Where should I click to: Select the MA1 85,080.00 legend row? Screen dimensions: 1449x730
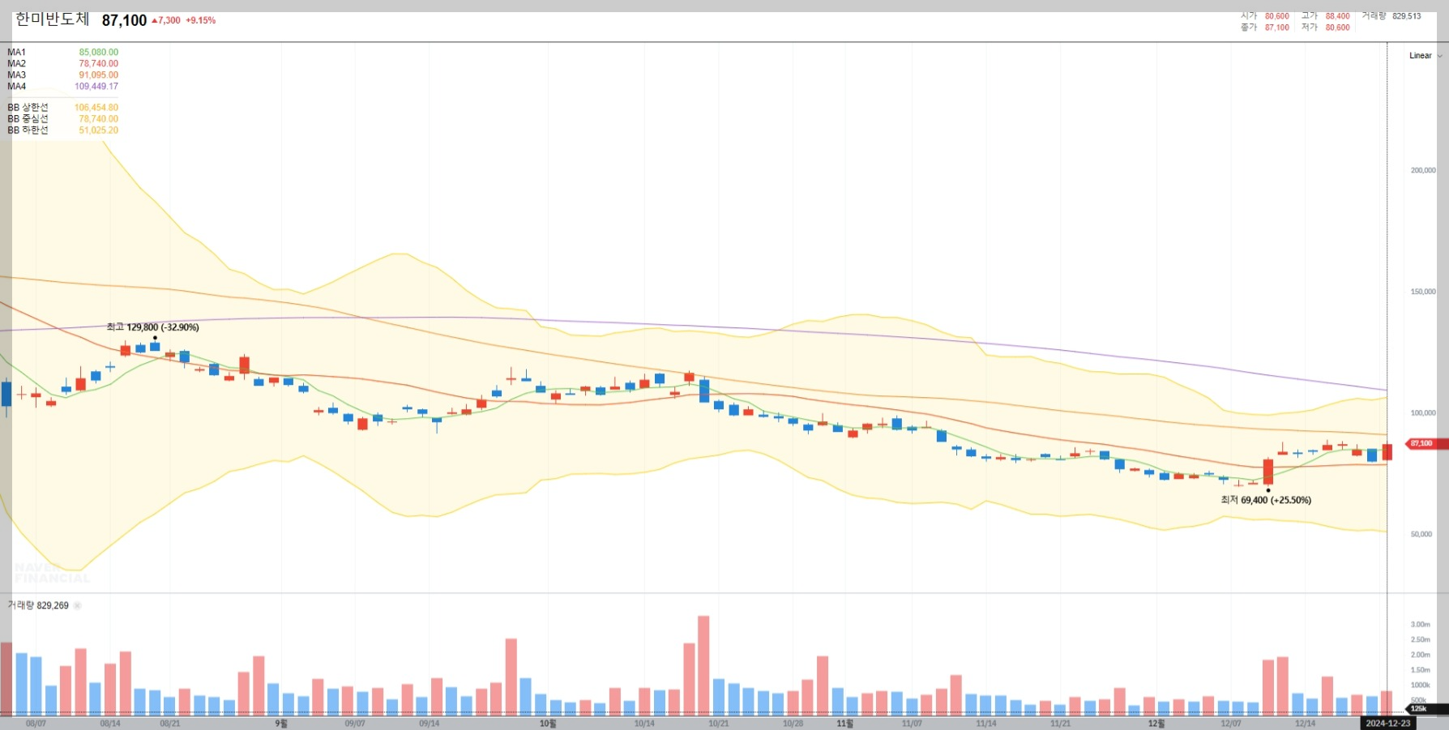coord(62,52)
